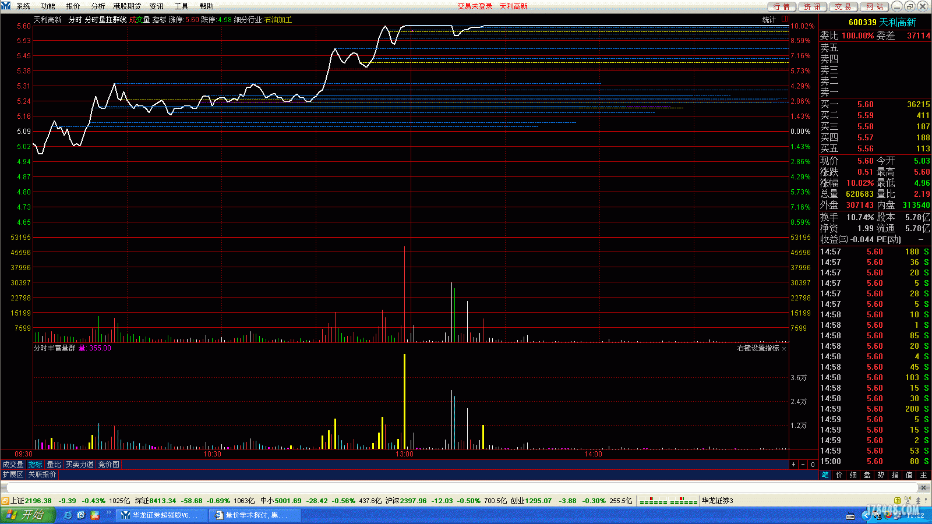The width and height of the screenshot is (932, 524).
Task: Click 创业 index value 1295.07
Action: tap(538, 501)
